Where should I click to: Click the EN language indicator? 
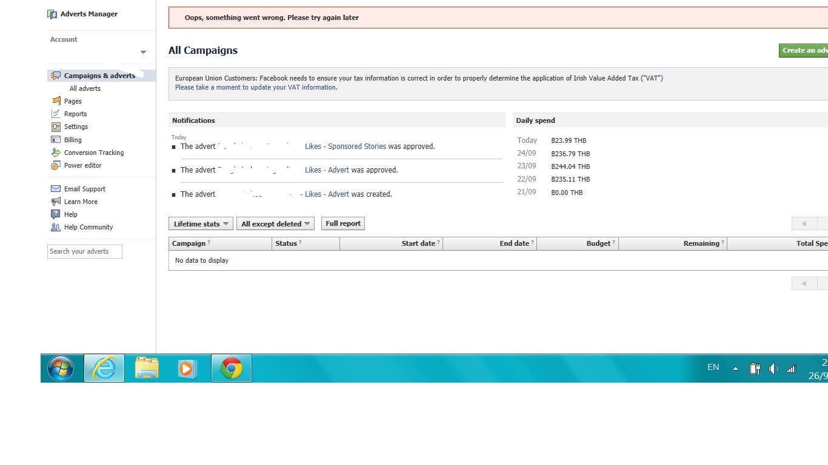[713, 367]
